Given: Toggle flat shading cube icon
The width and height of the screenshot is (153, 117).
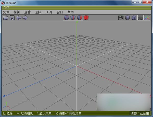Looking at the screenshot, I should click(127, 18).
